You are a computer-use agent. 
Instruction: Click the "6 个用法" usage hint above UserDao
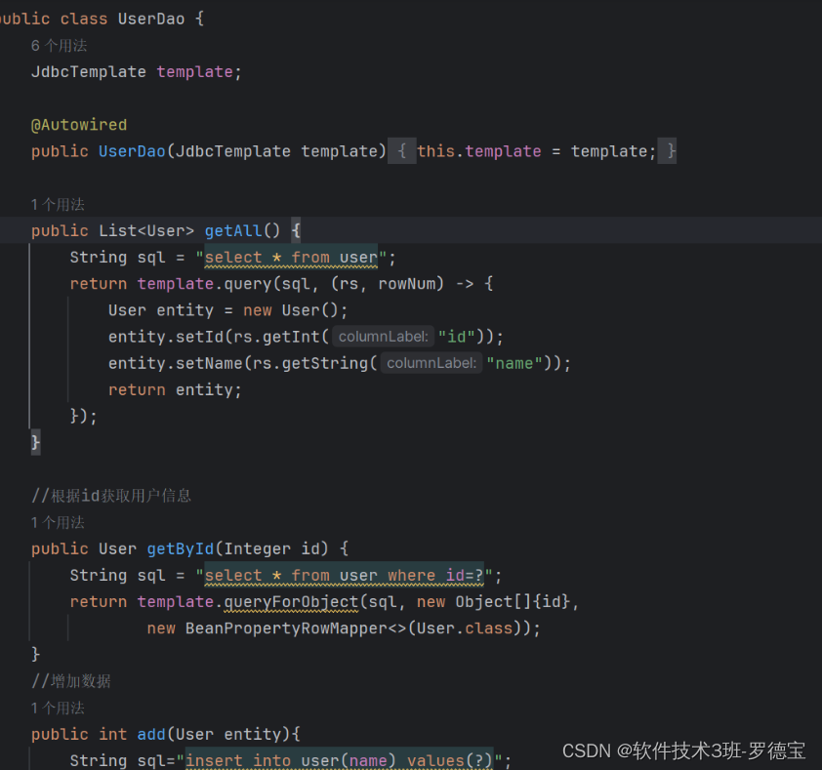(59, 45)
